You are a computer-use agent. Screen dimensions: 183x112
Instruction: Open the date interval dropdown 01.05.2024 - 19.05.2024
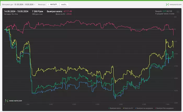click(x=25, y=4)
